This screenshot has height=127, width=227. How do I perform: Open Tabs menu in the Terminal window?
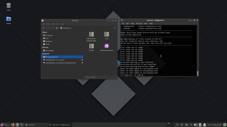click(146, 24)
